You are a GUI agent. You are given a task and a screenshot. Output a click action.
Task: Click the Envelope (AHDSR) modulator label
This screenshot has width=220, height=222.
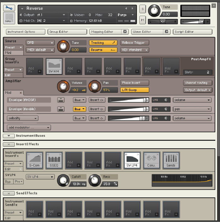29,100
